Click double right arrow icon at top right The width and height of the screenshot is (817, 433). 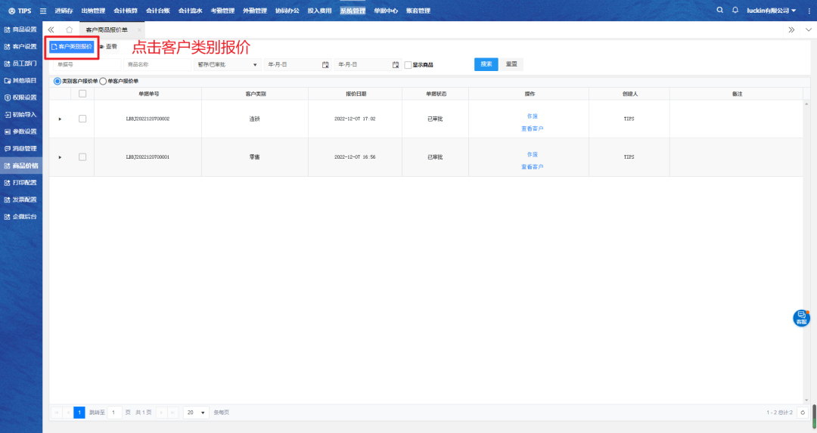(x=791, y=29)
